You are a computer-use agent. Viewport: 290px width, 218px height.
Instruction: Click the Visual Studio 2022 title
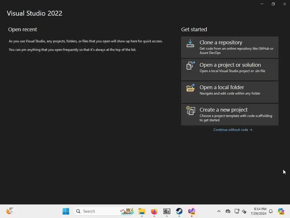click(x=35, y=13)
